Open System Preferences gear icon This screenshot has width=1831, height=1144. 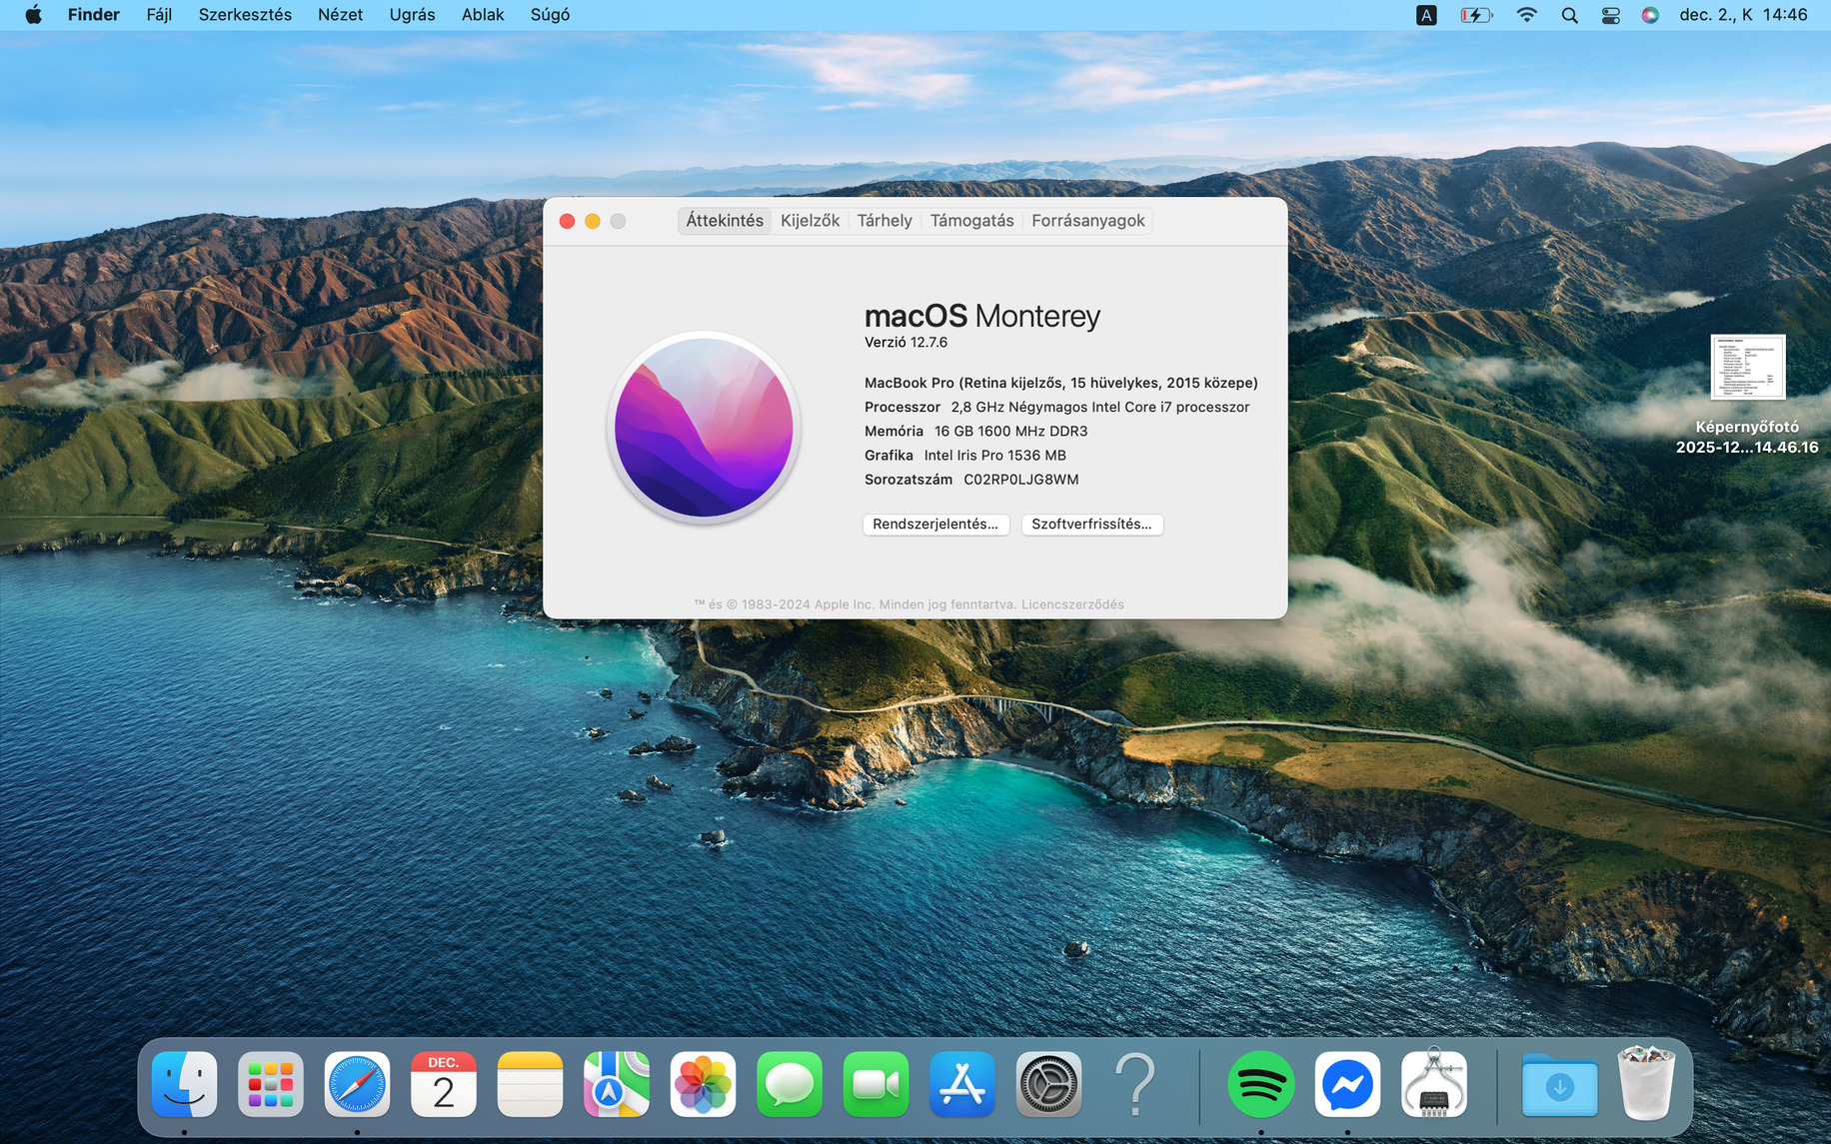[1048, 1084]
